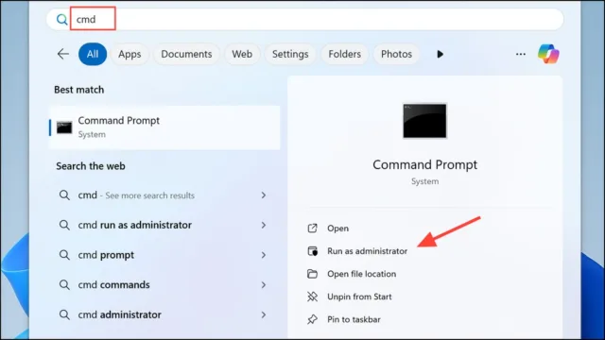Click the Pin to taskbar pin icon
The width and height of the screenshot is (605, 340).
[312, 319]
